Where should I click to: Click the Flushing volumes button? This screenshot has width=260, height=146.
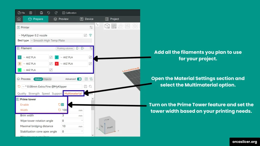(65, 48)
